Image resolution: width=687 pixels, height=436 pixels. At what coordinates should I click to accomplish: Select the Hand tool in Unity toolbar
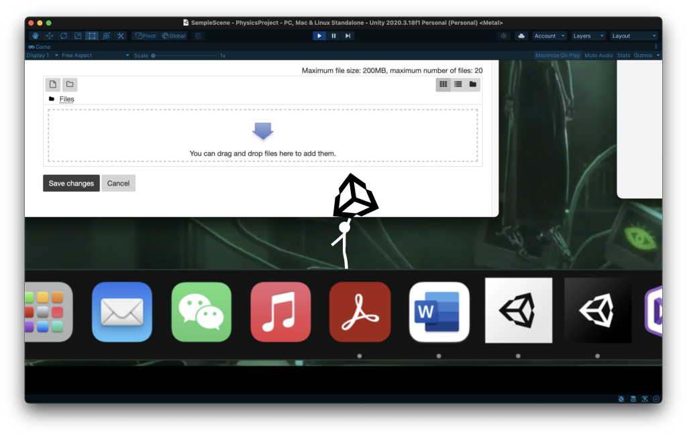tap(36, 36)
